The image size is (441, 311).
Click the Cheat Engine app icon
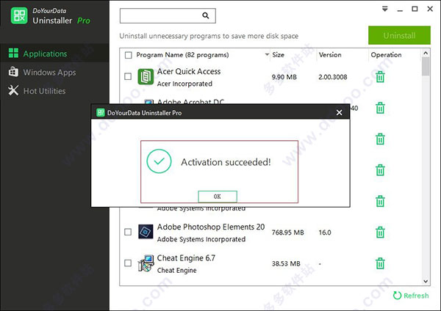(146, 263)
